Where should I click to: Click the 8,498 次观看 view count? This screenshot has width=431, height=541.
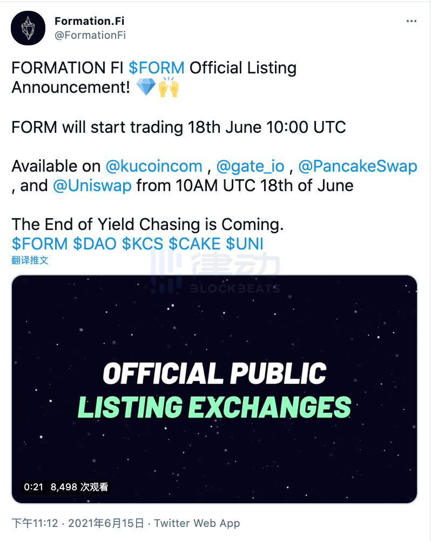click(x=79, y=487)
